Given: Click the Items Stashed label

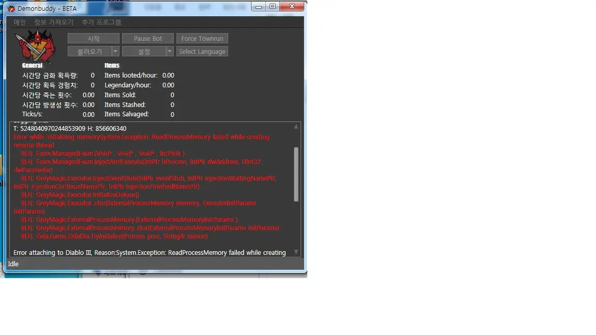Looking at the screenshot, I should click(125, 105).
